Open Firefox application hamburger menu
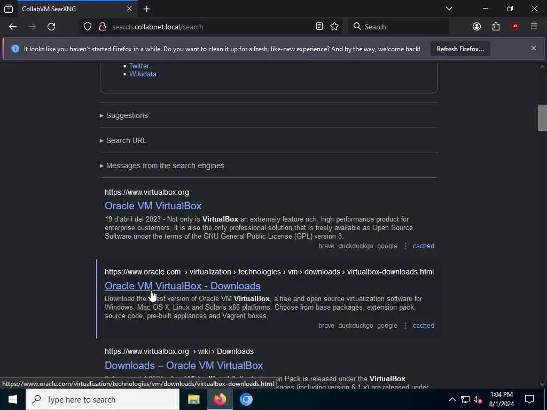 click(x=534, y=27)
